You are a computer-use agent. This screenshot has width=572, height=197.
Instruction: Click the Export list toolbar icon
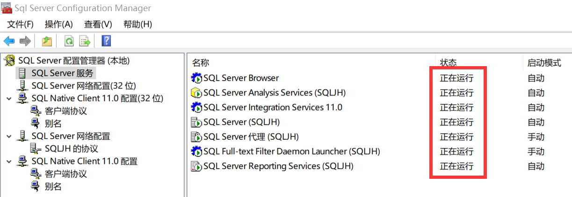click(85, 41)
